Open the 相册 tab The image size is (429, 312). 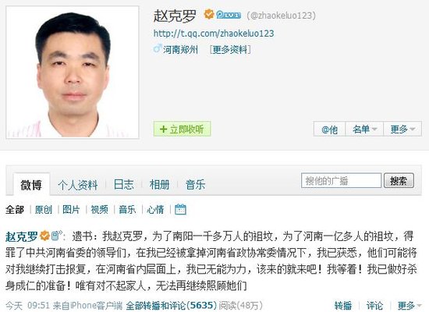tap(159, 184)
